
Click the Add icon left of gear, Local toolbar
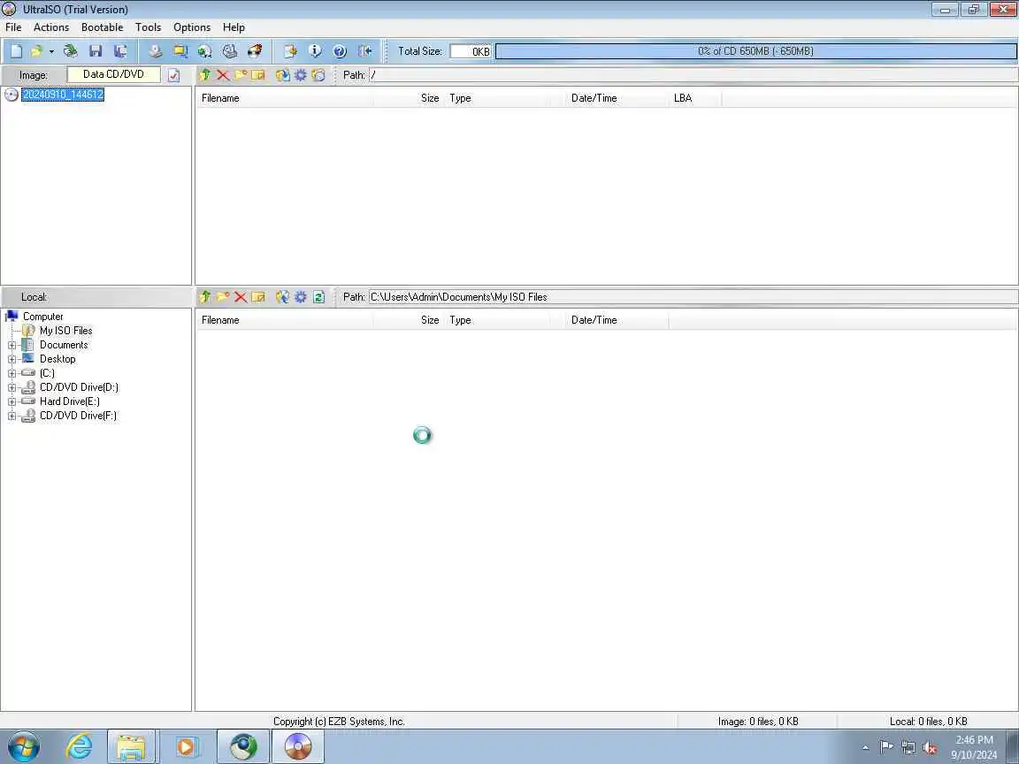coord(283,297)
